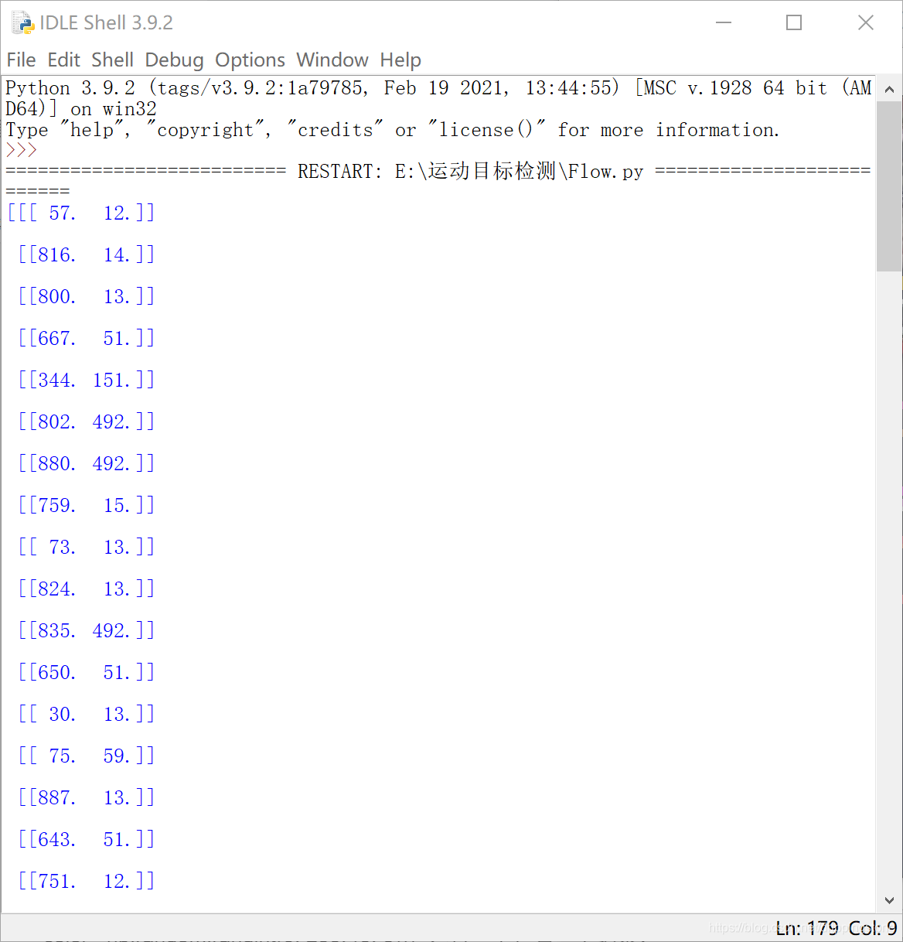
Task: Click the RESTART Flow.py line
Action: [x=438, y=171]
